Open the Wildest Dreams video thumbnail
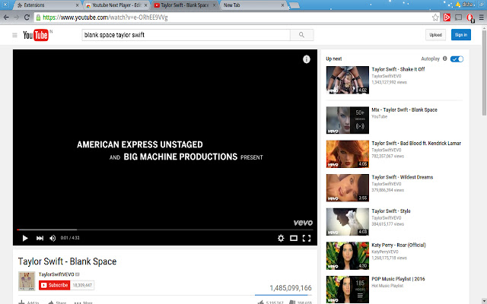Image resolution: width=487 pixels, height=304 pixels. (x=347, y=188)
